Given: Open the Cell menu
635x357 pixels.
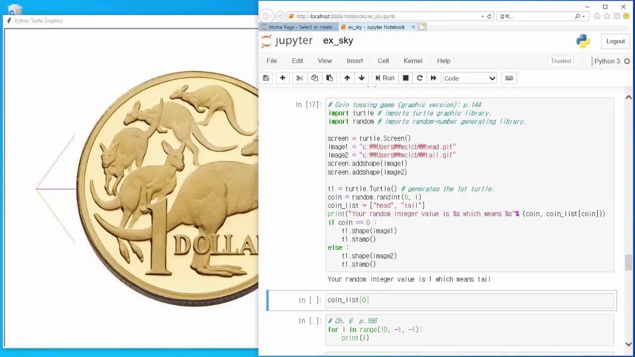Looking at the screenshot, I should (x=383, y=60).
